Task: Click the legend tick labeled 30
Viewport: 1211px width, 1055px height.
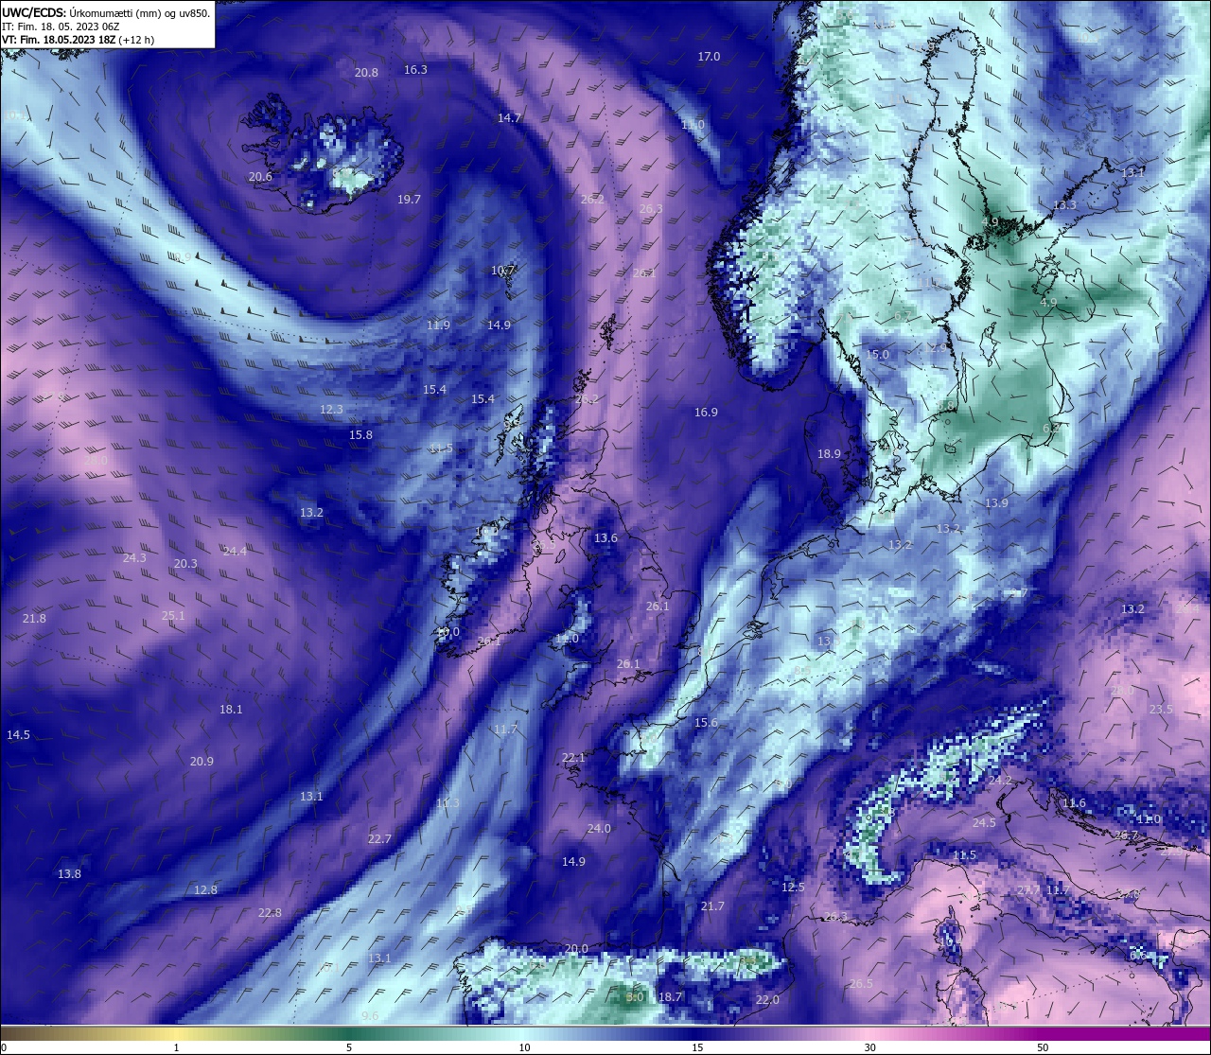Action: [869, 1047]
